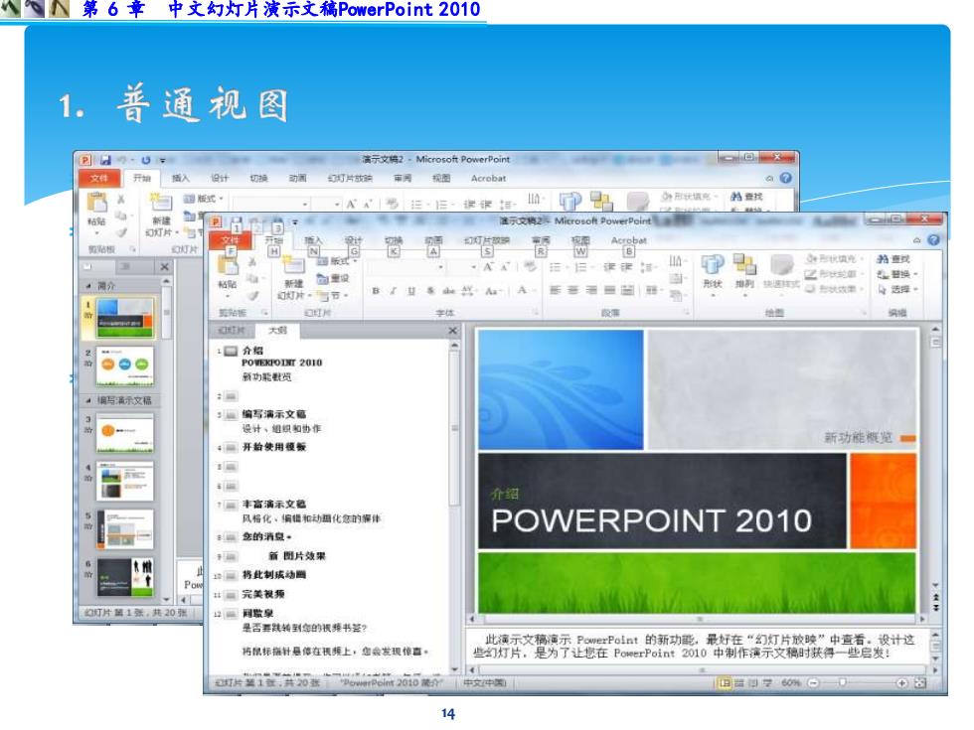Click the Redo icon in back window toolbar
Screen dimensions: 974x730
[x=145, y=160]
